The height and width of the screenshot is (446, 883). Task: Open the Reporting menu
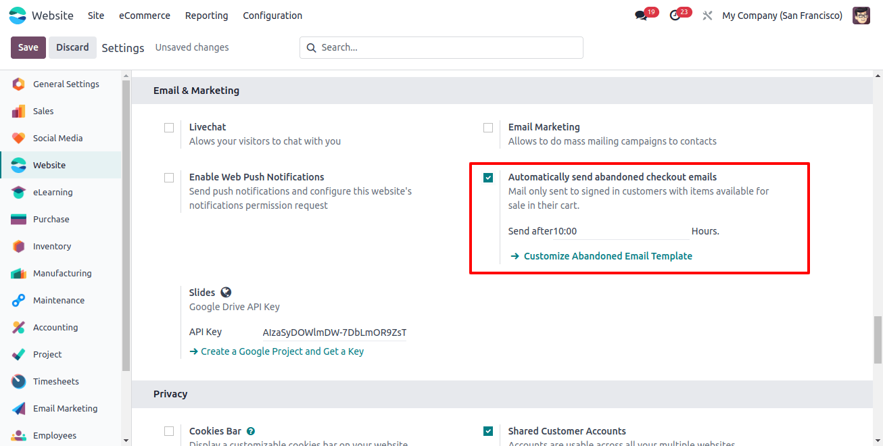[x=207, y=16]
